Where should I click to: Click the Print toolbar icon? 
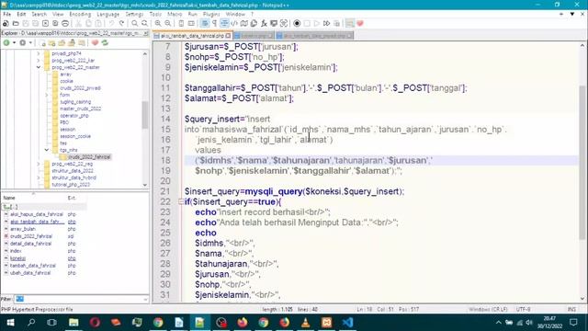point(65,23)
